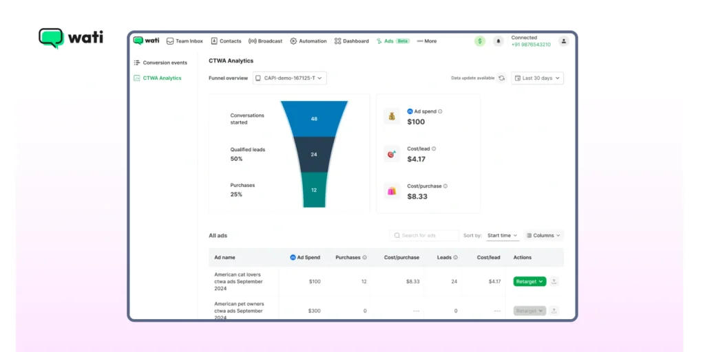
Task: Click the Cost/lead column header in table
Action: [x=489, y=258]
